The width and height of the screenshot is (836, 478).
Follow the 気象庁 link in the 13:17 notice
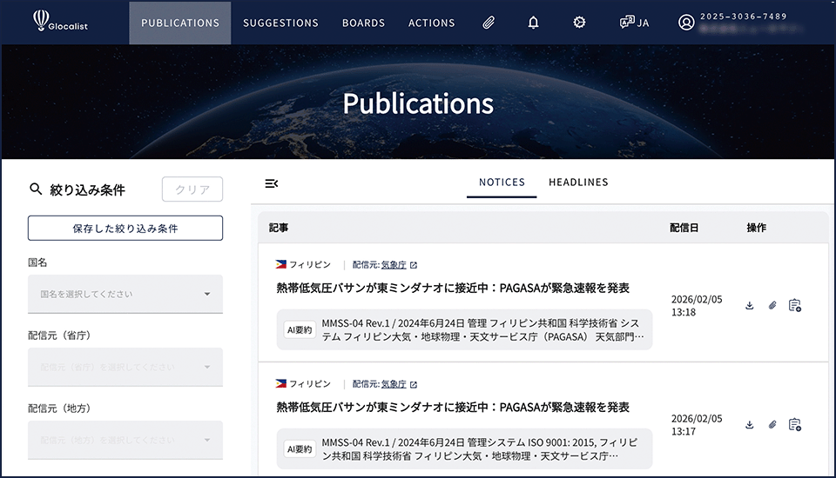(394, 384)
